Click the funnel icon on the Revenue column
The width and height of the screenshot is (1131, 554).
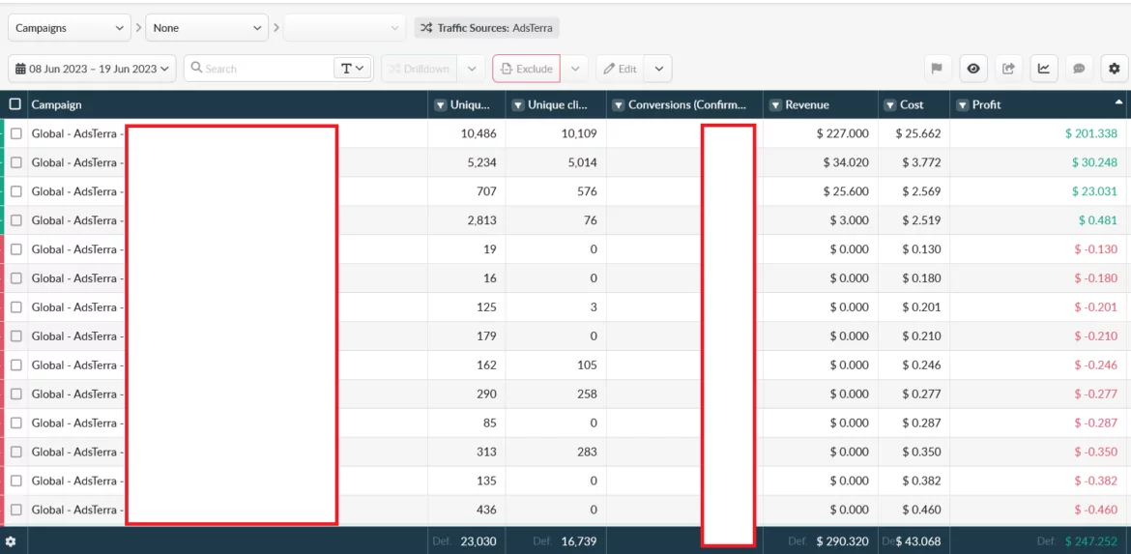click(775, 105)
